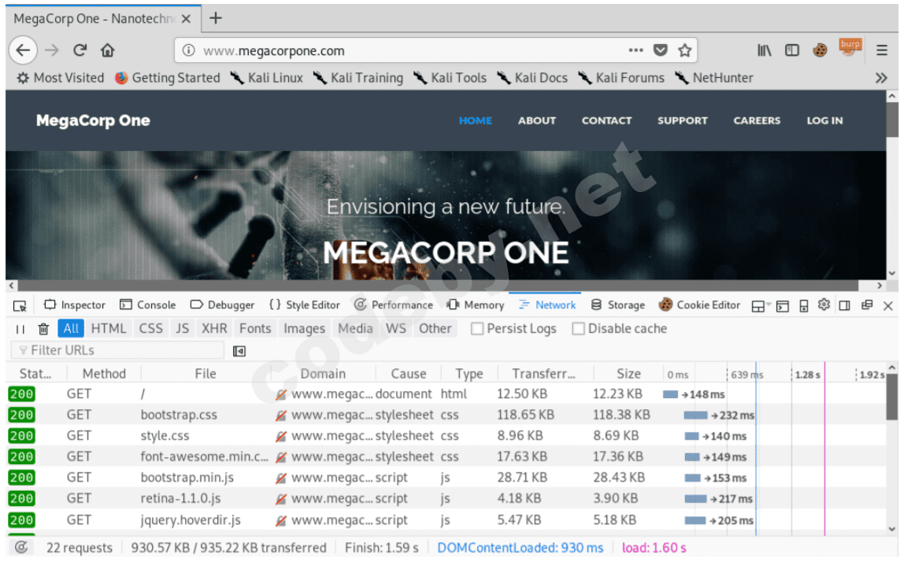The image size is (903, 561).
Task: Go to the HOME page link
Action: (475, 121)
